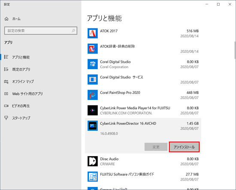236x190 pixels.
Task: Click the アプリと機能 list icon in the sidebar
Action: 6,57
